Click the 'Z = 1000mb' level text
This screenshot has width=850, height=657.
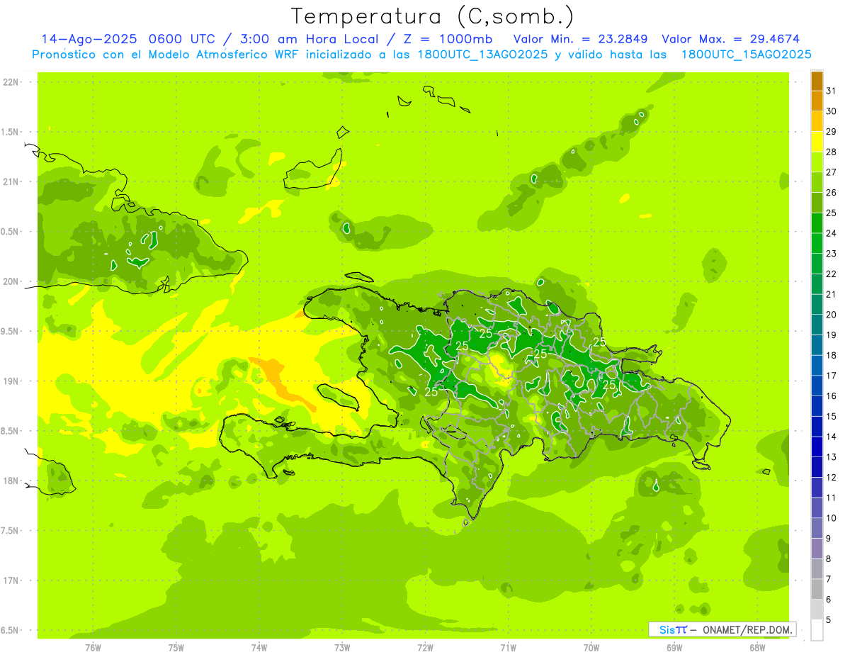(x=448, y=39)
